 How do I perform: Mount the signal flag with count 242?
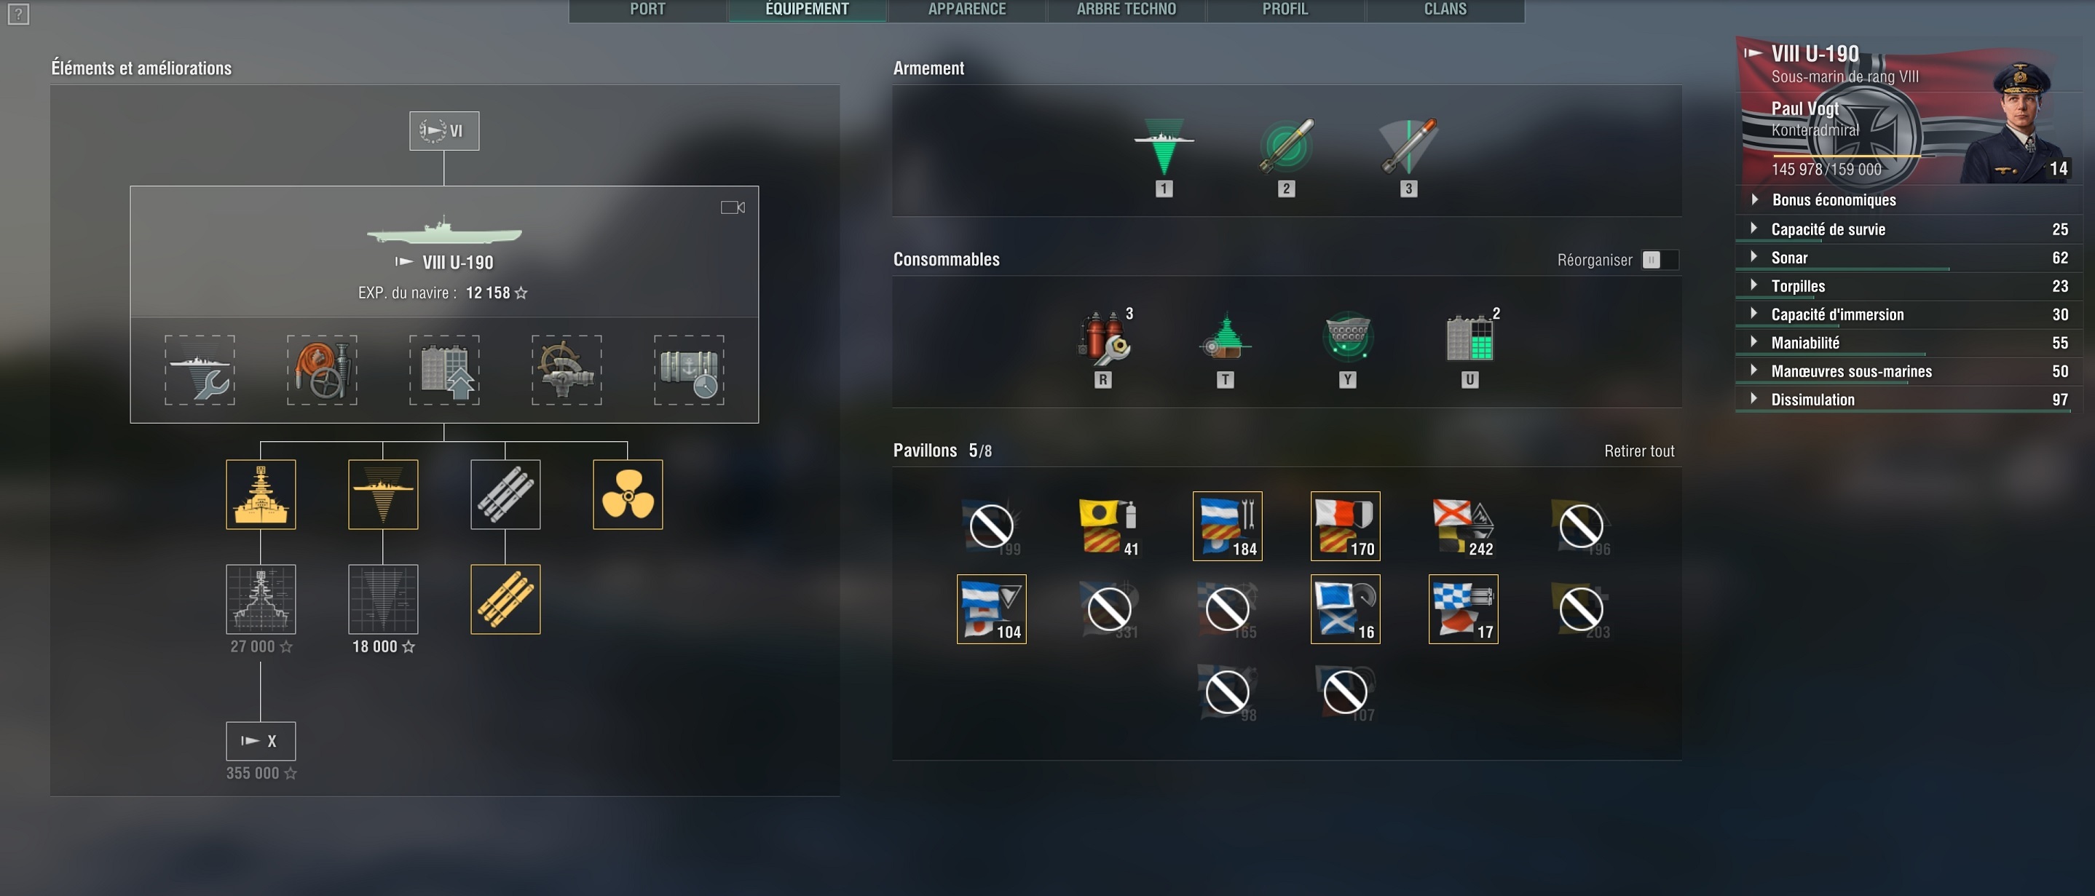(1463, 526)
